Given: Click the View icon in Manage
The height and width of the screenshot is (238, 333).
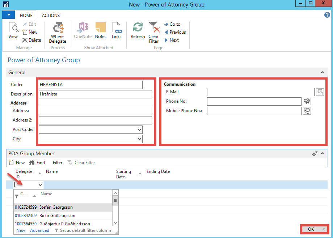Looking at the screenshot, I should tap(13, 28).
